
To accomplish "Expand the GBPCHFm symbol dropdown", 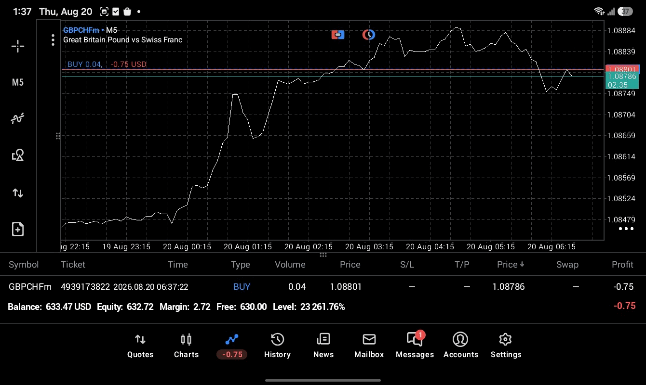I will point(83,30).
